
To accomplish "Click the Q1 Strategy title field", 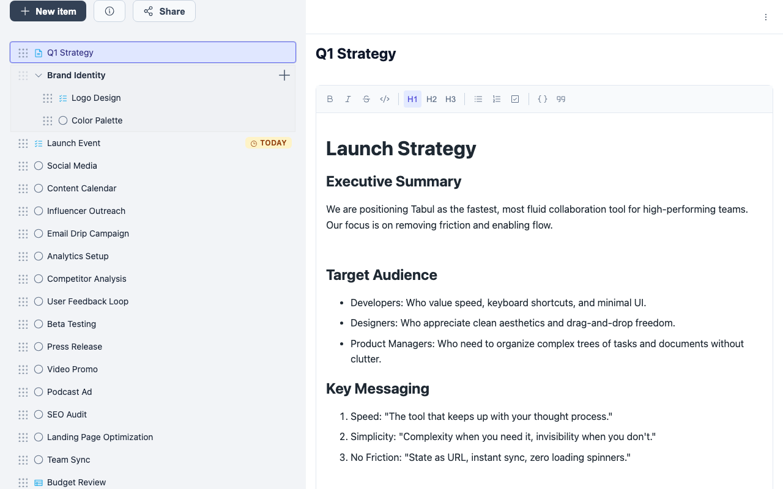I will pos(356,54).
